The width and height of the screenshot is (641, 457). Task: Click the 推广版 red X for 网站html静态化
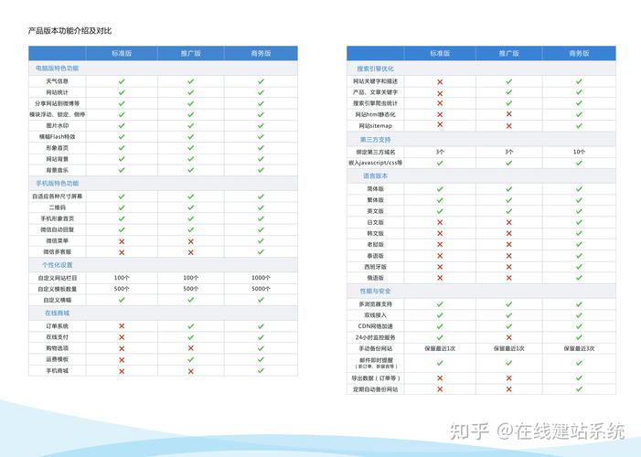[x=509, y=114]
